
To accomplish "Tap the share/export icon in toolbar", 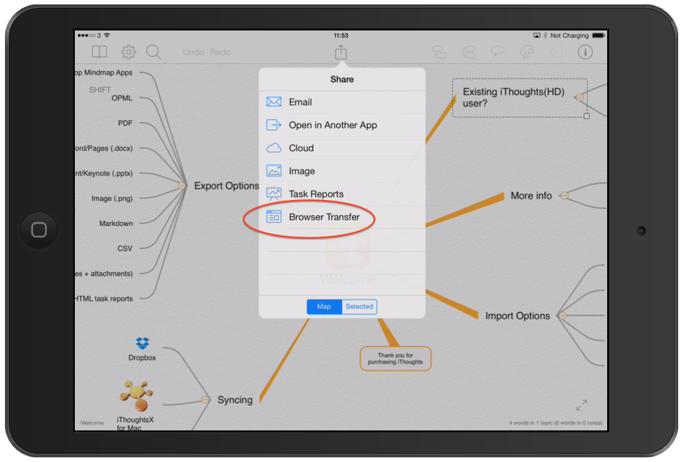I will coord(340,52).
